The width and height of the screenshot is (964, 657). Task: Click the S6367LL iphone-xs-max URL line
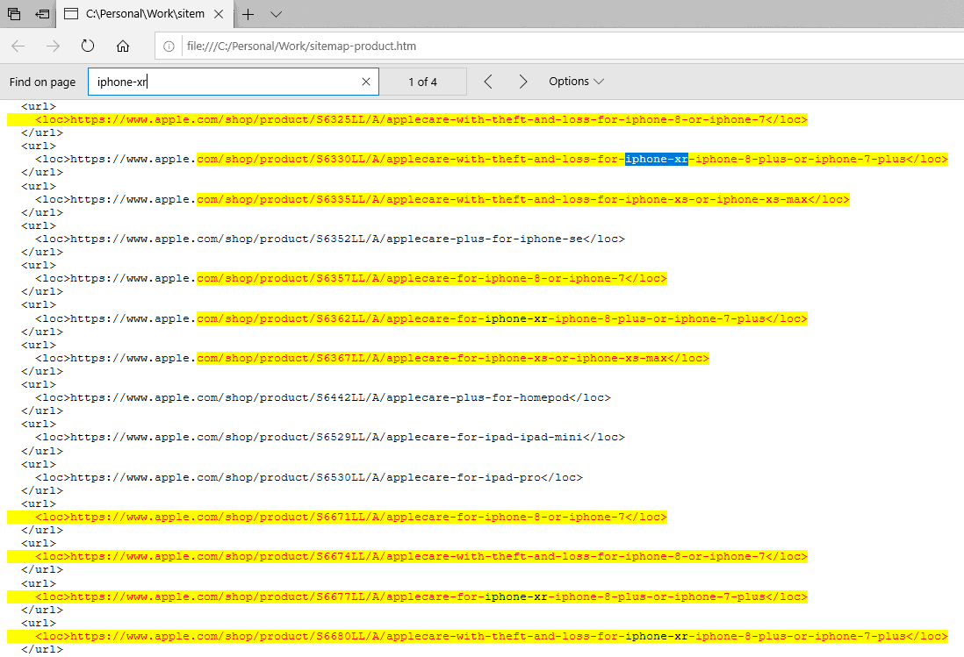pos(372,358)
